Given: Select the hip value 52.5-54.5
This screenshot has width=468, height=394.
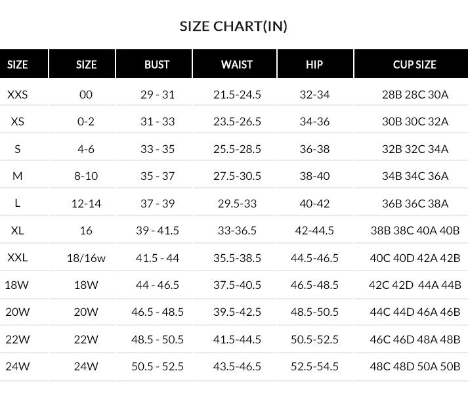Looking at the screenshot, I should [x=314, y=366].
